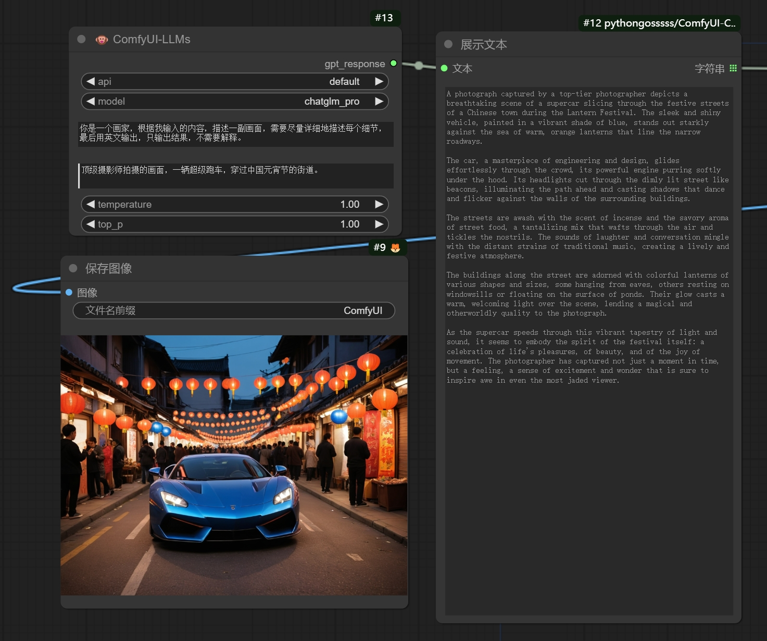
Task: Click the 文件名前缀 ComfyUI input field
Action: [234, 310]
